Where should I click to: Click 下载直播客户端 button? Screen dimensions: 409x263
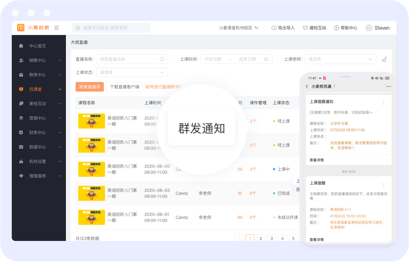[x=124, y=87]
